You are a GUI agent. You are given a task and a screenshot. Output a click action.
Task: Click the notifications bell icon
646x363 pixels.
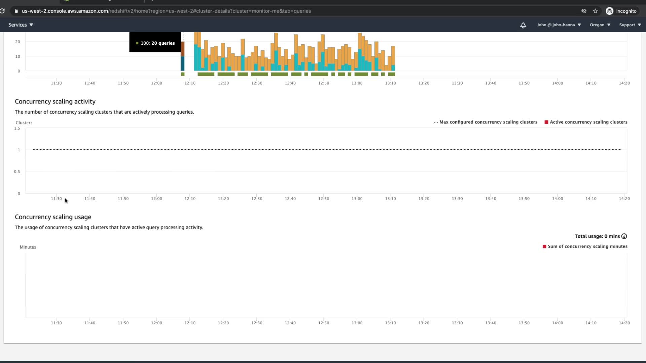pyautogui.click(x=523, y=25)
